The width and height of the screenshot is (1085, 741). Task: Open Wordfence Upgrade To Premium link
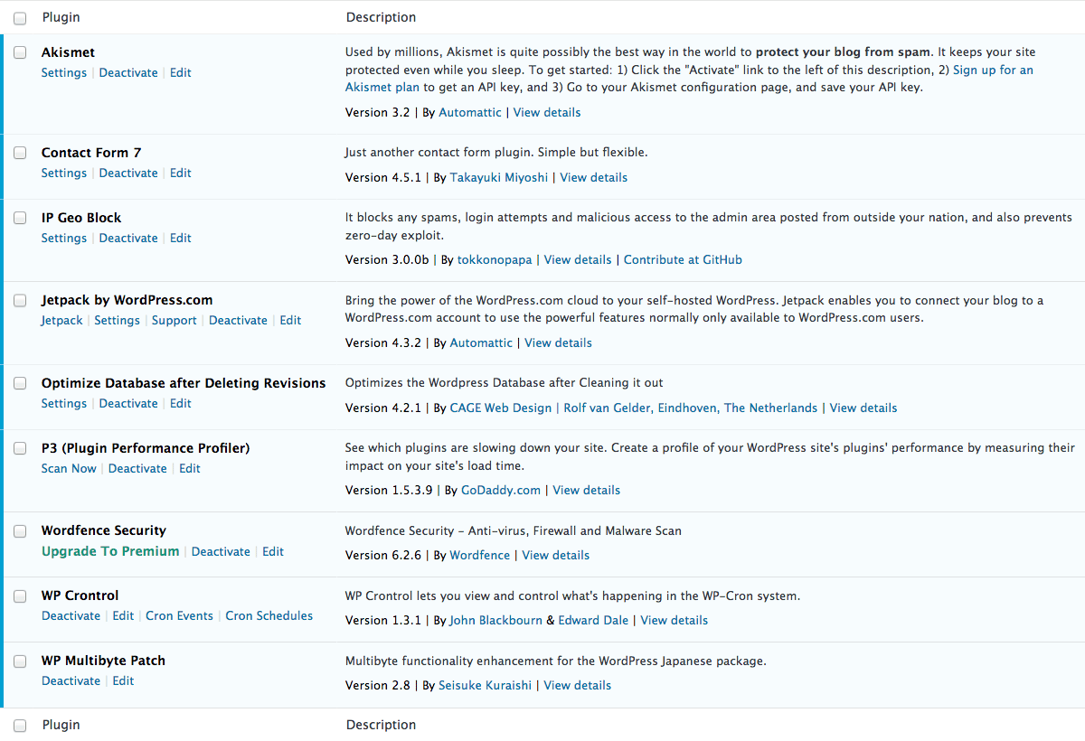coord(110,551)
